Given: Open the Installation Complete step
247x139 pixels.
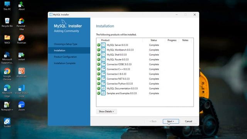Looking at the screenshot, I should [64, 63].
